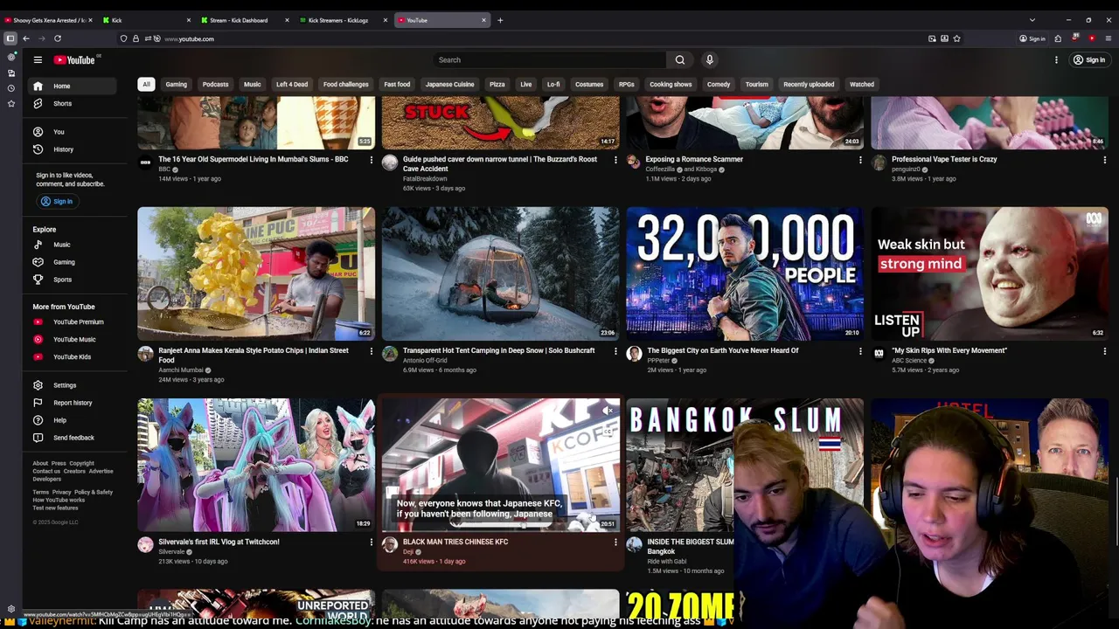This screenshot has width=1119, height=629.
Task: Open the Privacy footer link
Action: [x=61, y=492]
